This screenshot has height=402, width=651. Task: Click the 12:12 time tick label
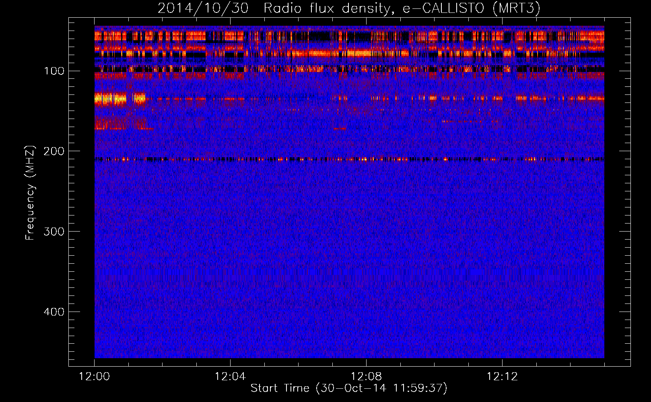(502, 377)
